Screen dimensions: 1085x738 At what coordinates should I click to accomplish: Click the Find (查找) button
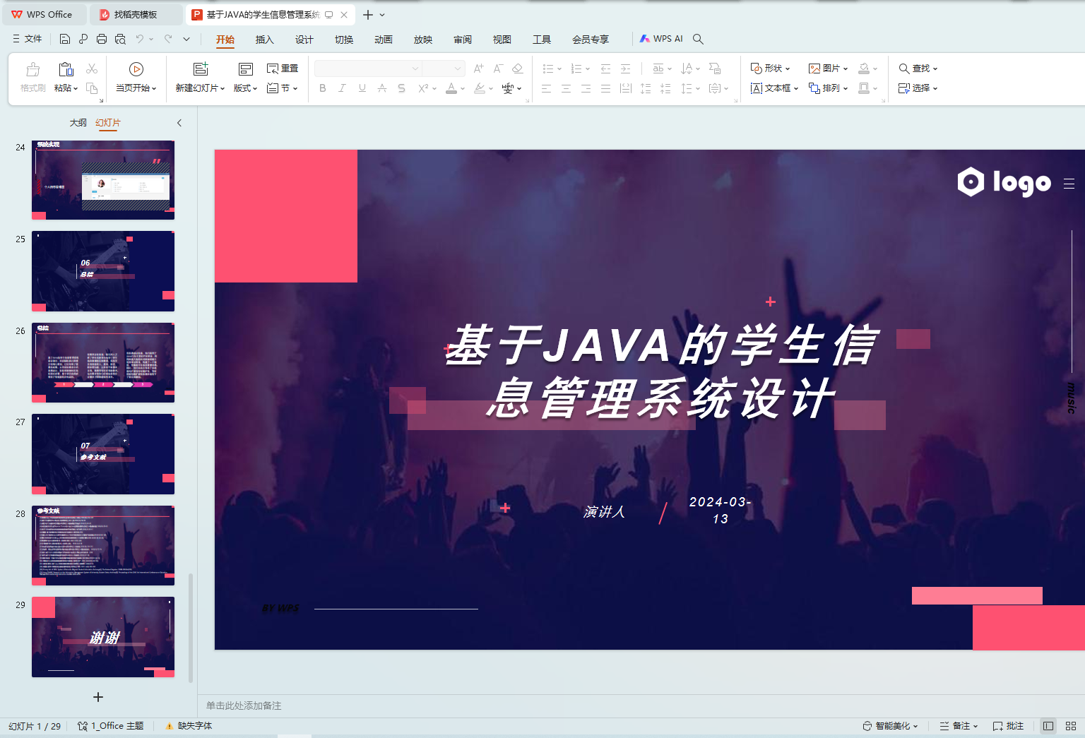pos(918,69)
